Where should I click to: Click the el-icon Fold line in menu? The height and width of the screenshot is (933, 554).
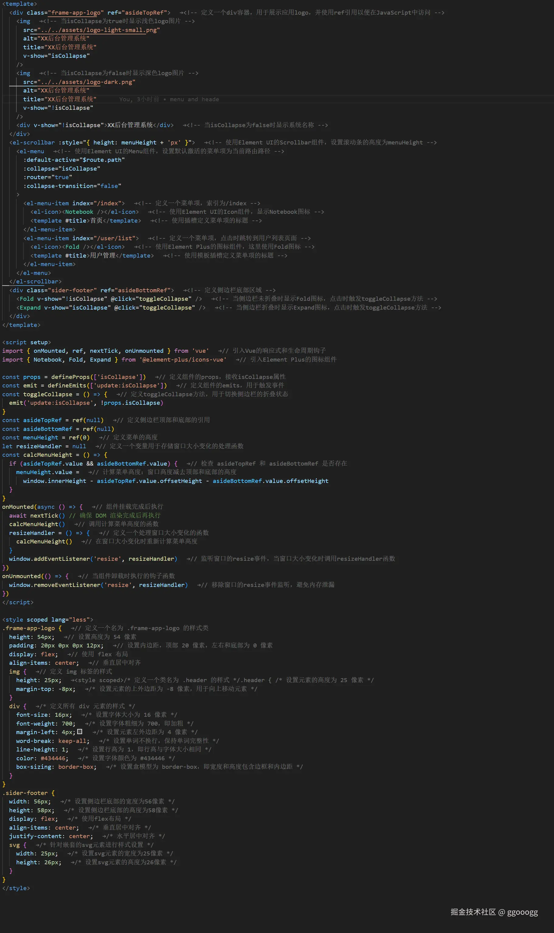[78, 247]
